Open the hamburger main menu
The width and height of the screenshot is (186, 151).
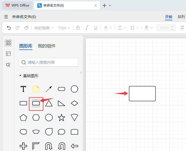pyautogui.click(x=6, y=17)
